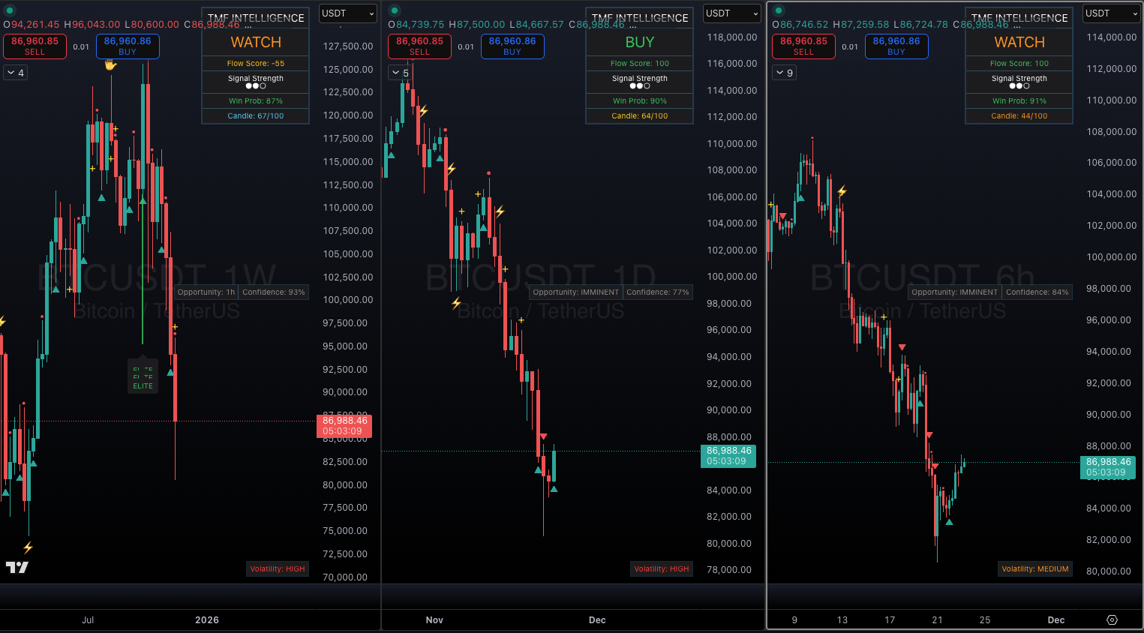Click the 86,988.46 countdown price label on the daily axis
Screen dimensions: 1144x633
click(728, 456)
